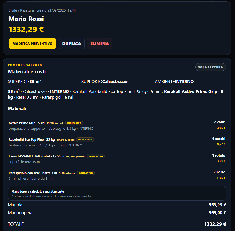Click the 'Materiali e costi' heading
235x231 pixels.
(27, 71)
